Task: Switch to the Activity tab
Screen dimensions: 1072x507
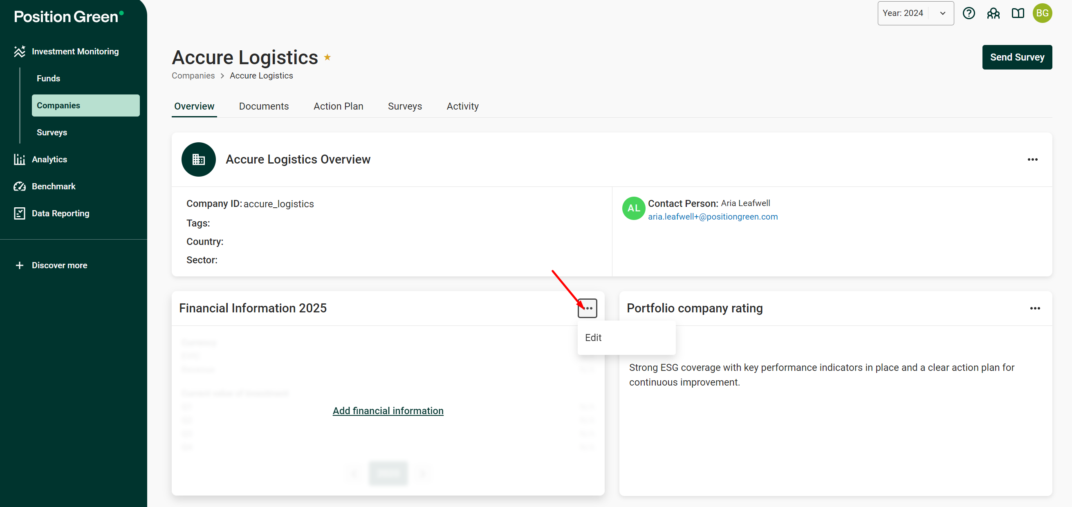Action: coord(462,106)
